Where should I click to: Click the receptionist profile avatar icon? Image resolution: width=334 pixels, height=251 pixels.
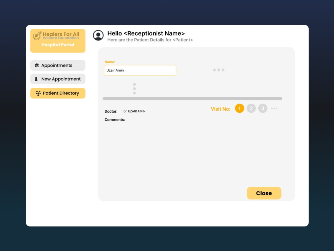click(x=98, y=35)
